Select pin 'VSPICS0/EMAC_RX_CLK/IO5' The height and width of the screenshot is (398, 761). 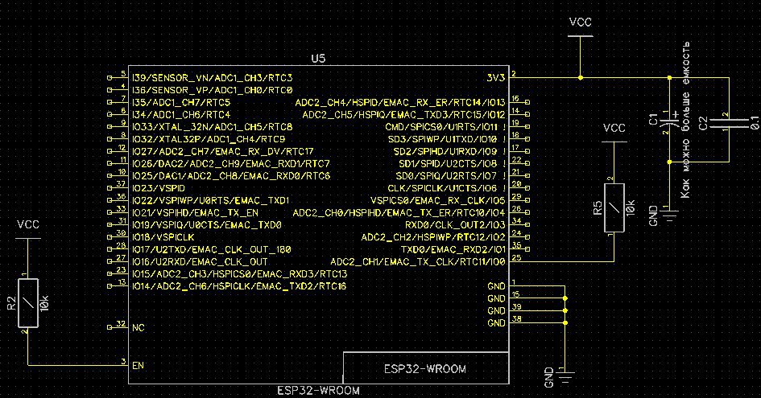coord(438,201)
